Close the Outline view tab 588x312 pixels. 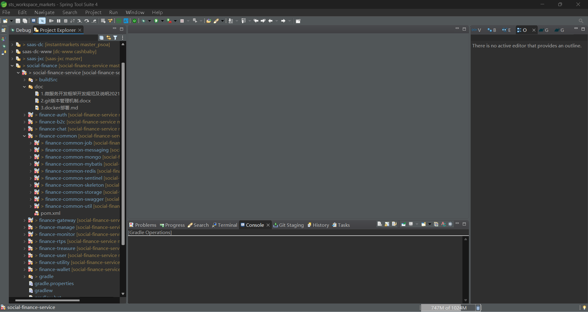click(x=534, y=30)
